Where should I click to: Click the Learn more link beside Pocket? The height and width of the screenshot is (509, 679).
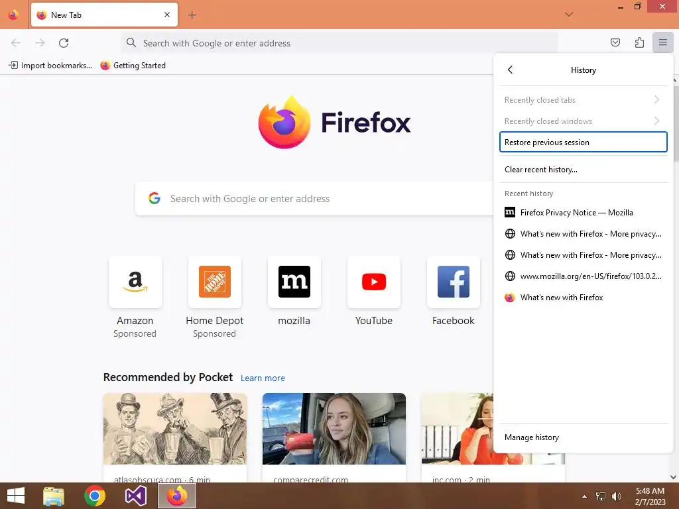pyautogui.click(x=263, y=378)
